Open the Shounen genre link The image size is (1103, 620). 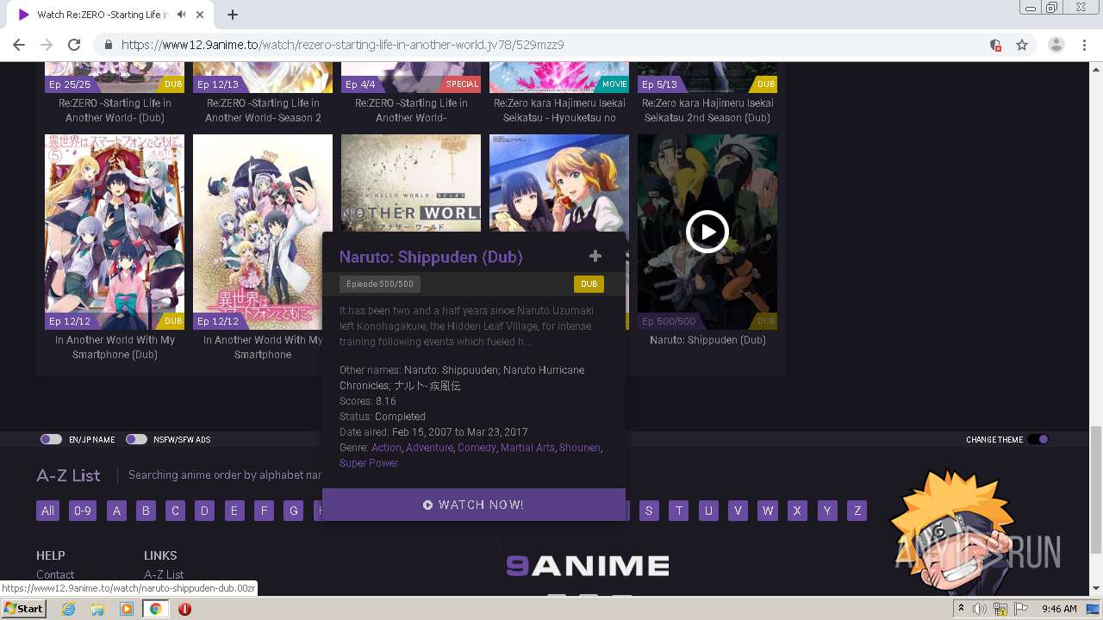point(579,448)
